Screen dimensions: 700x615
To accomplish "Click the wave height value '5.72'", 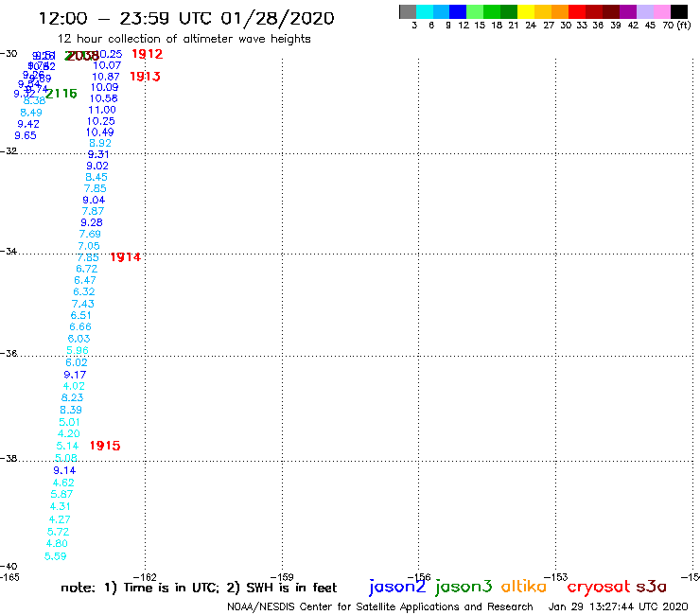I will coord(59,532).
